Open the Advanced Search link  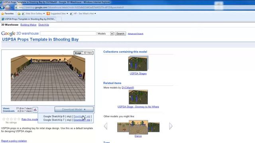[135, 34]
